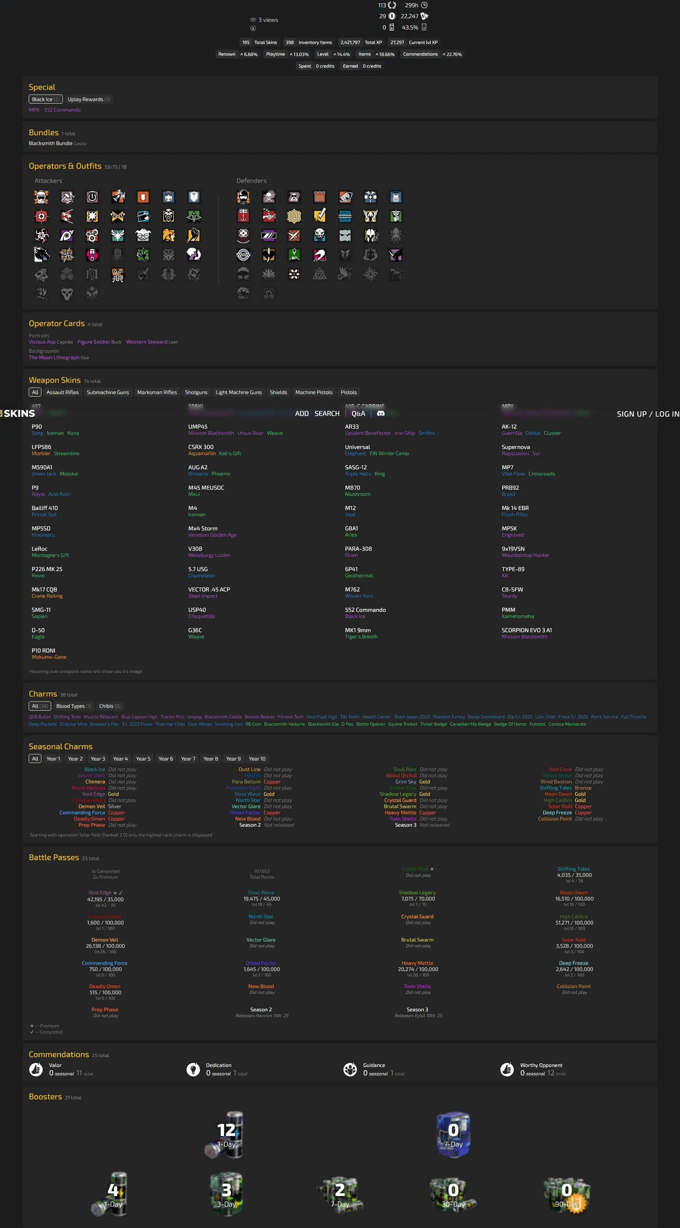Select the Chibis charm filter
Screen dimensions: 680x1228
[x=110, y=706]
